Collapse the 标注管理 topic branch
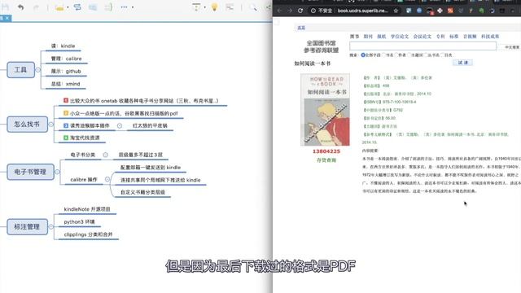521x293 pixels. (50, 226)
